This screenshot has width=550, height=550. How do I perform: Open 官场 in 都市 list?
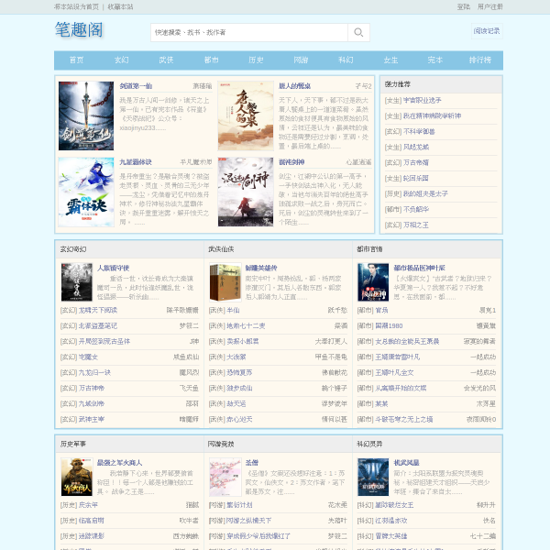(x=381, y=311)
